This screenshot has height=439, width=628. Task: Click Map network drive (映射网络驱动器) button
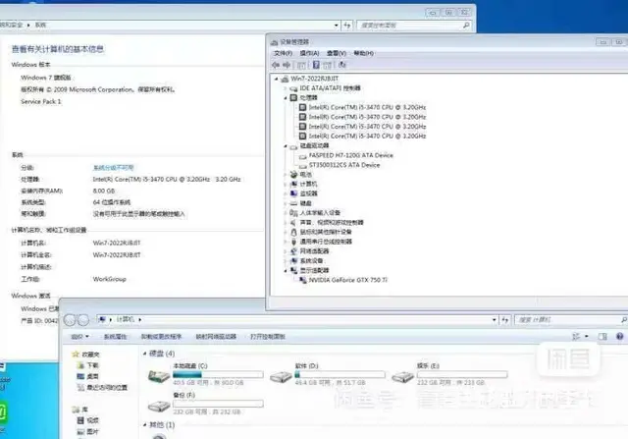[x=216, y=336]
